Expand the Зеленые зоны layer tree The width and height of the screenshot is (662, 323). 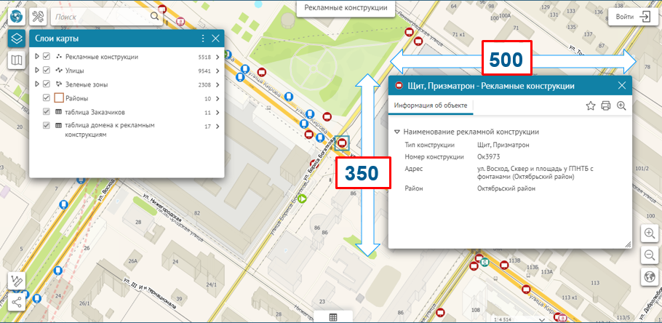tap(37, 84)
